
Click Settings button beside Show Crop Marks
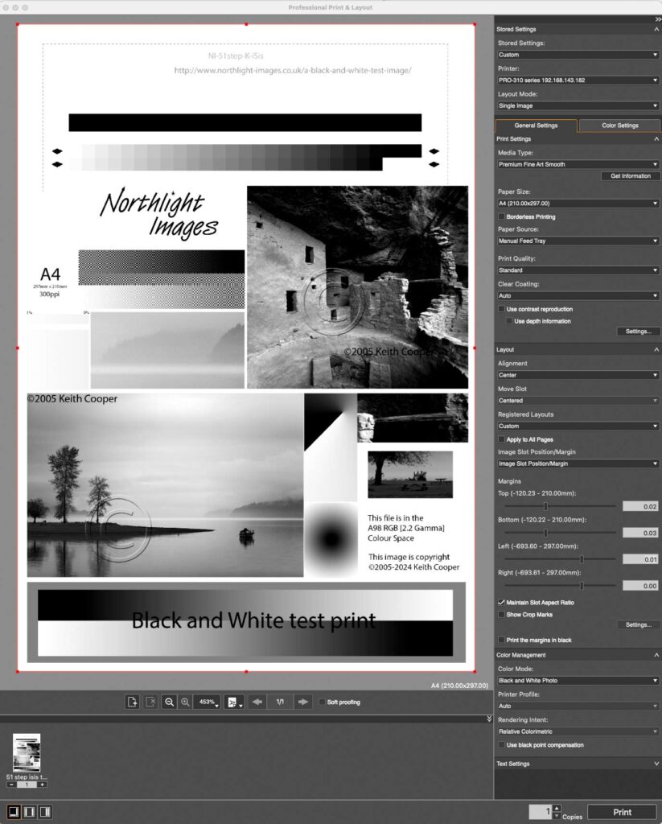[x=639, y=624]
